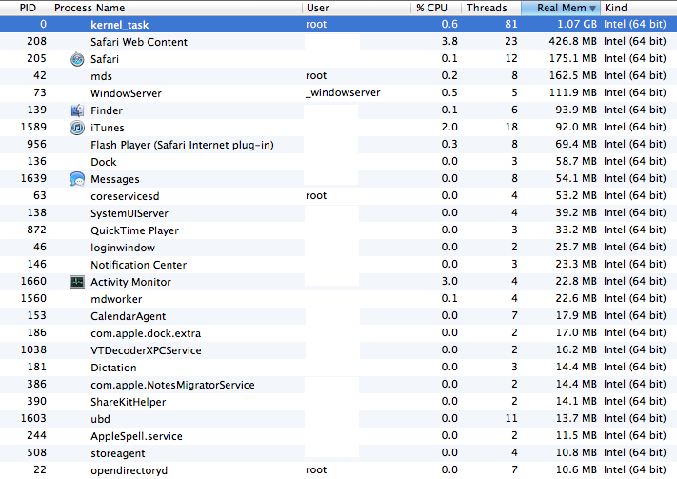Image resolution: width=677 pixels, height=479 pixels.
Task: Select the storeagent process row
Action: [339, 453]
